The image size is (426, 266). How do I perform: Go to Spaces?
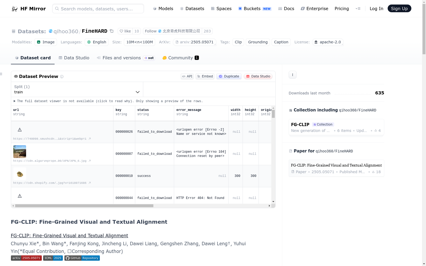[x=221, y=9]
